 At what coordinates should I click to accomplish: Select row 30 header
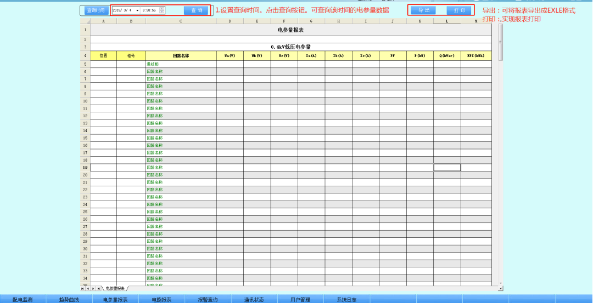coord(85,249)
